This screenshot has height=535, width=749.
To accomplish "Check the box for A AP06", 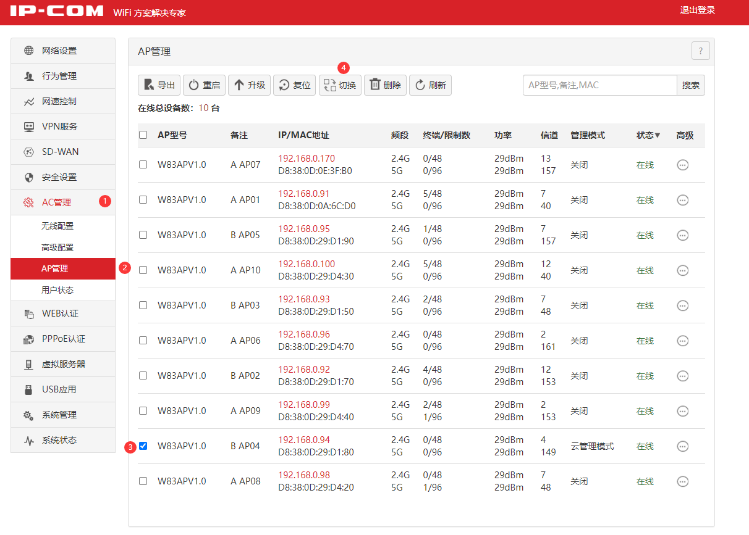I will tap(143, 340).
